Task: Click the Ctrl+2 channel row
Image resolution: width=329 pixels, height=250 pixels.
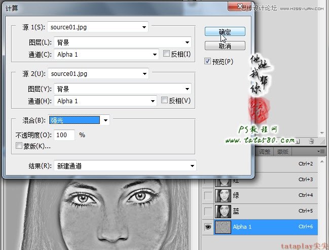Action: 286,164
